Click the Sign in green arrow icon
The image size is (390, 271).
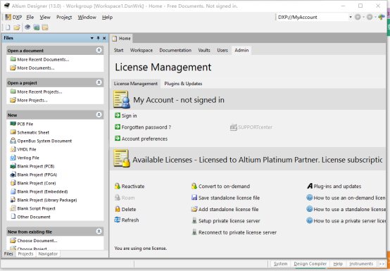click(118, 115)
